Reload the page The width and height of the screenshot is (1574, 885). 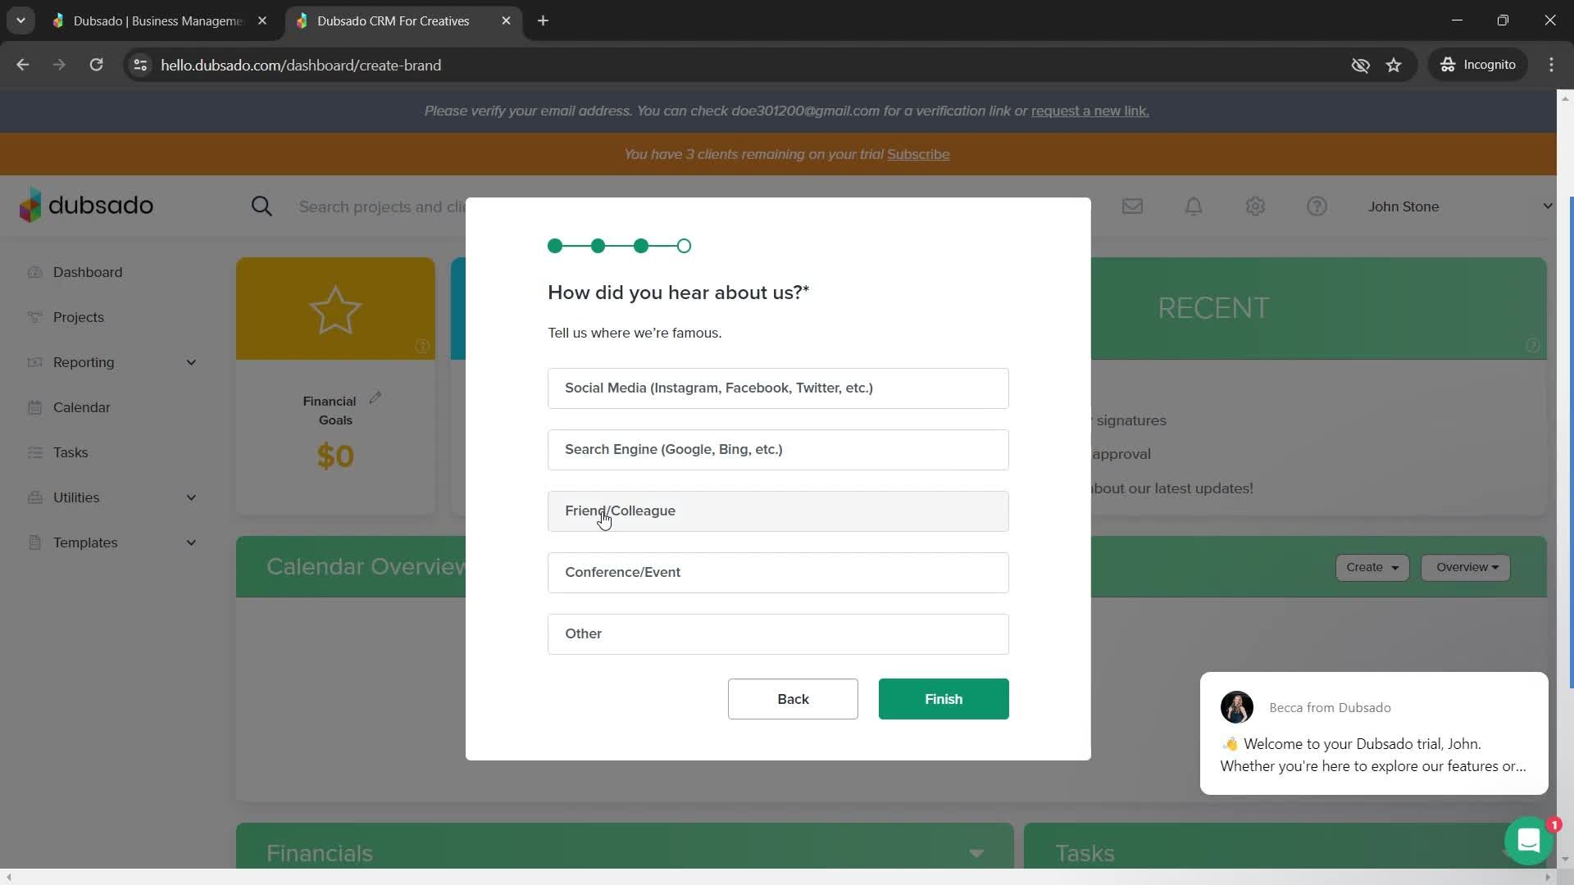(x=96, y=65)
